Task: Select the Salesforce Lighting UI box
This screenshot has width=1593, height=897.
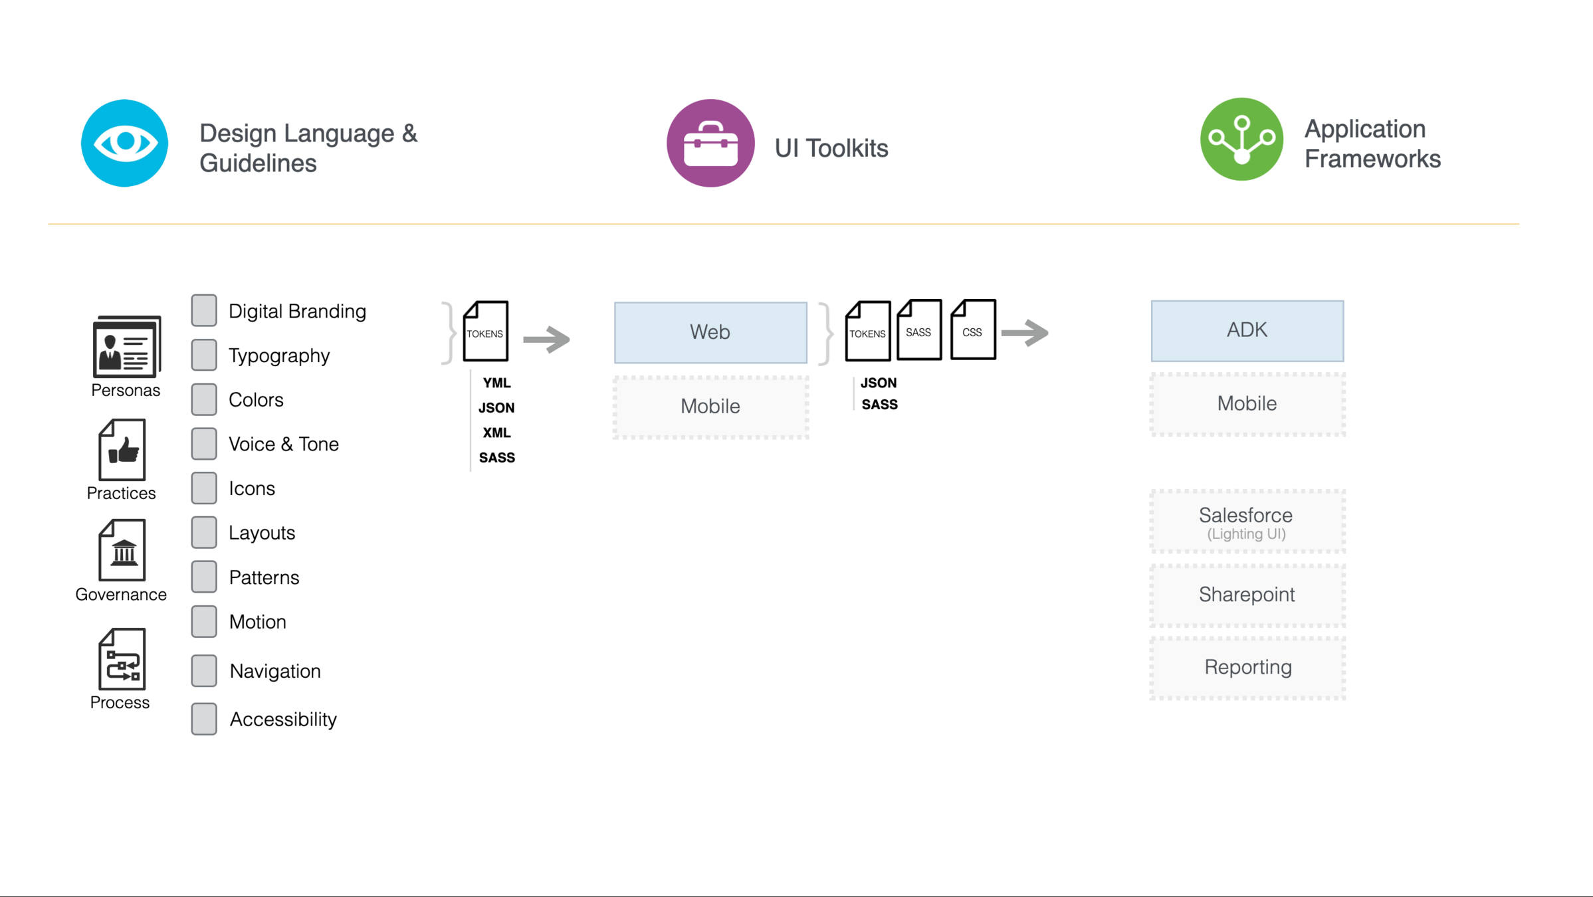Action: pyautogui.click(x=1247, y=522)
